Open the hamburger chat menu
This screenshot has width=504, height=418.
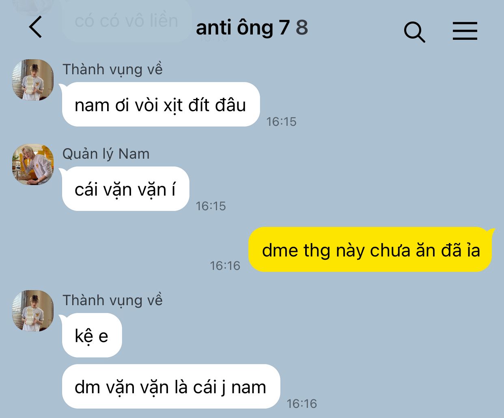pyautogui.click(x=465, y=31)
